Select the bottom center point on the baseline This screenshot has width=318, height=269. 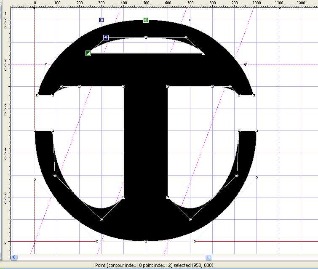146,241
